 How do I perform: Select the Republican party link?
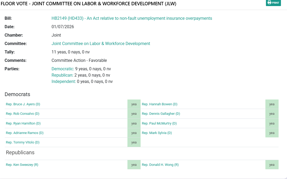coord(62,75)
